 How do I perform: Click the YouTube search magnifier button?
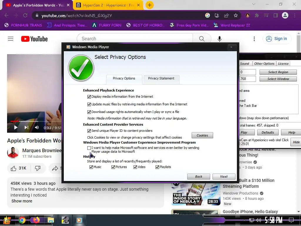[x=202, y=39]
